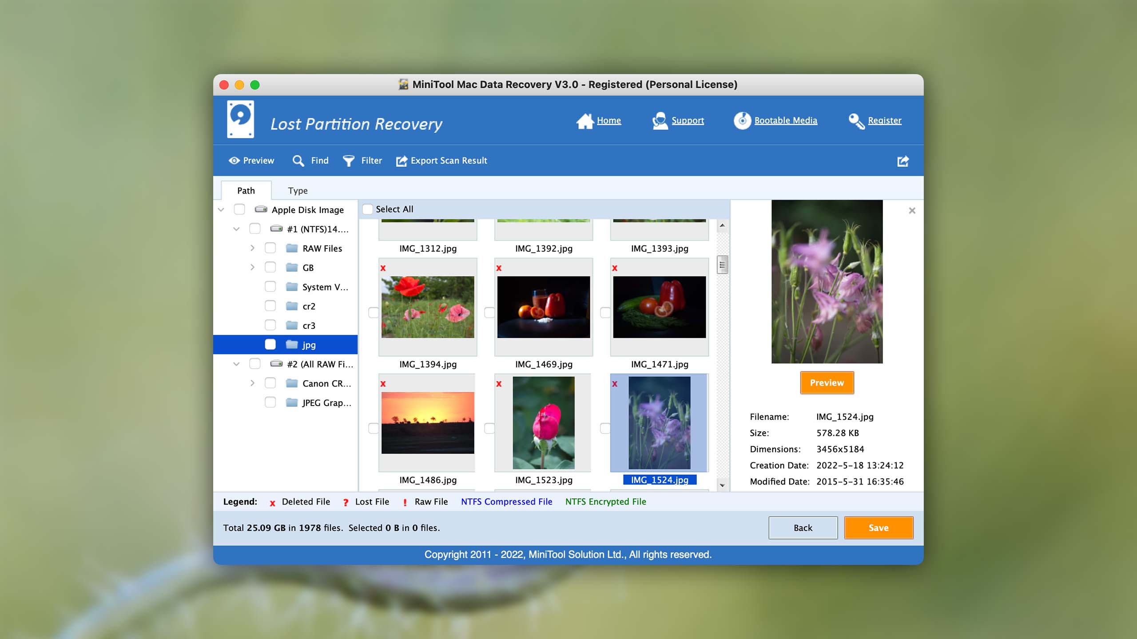This screenshot has height=639, width=1137.
Task: Click the Canon CR... folder icon
Action: click(292, 383)
